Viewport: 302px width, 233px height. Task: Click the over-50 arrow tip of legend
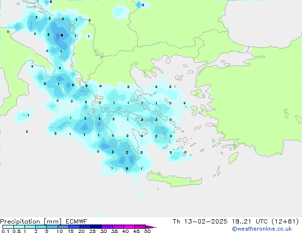[x=151, y=227]
